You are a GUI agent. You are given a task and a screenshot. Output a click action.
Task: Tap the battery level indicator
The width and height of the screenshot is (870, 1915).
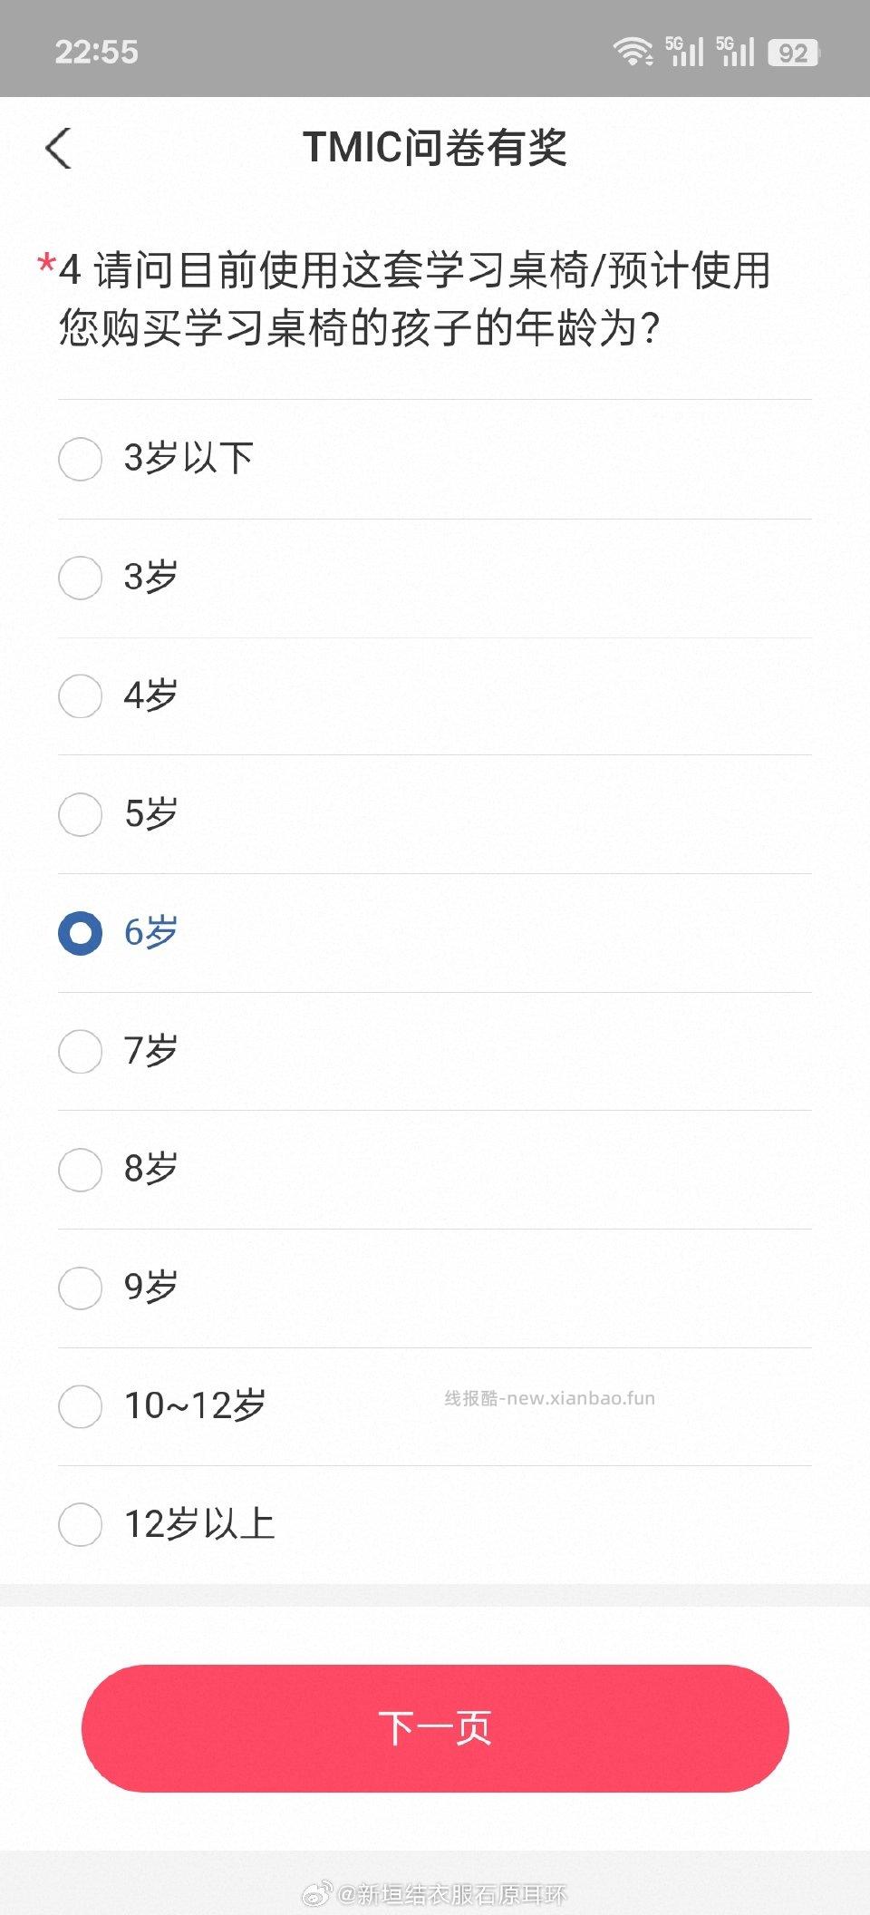(793, 53)
